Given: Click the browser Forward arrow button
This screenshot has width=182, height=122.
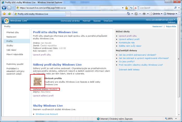Looking at the screenshot, I should [9, 8].
